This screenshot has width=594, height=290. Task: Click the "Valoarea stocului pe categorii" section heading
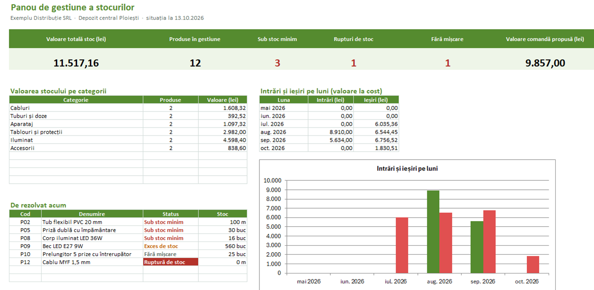click(58, 91)
